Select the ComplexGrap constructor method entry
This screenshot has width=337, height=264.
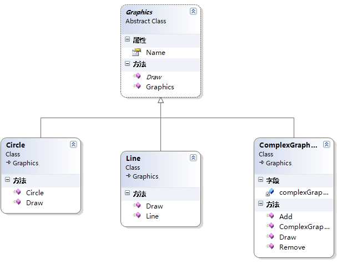[304, 226]
